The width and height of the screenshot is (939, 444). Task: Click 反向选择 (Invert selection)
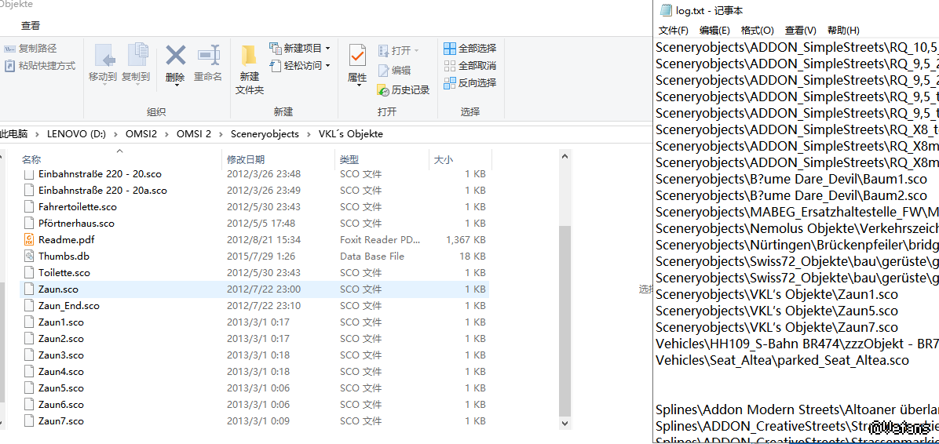pyautogui.click(x=470, y=82)
